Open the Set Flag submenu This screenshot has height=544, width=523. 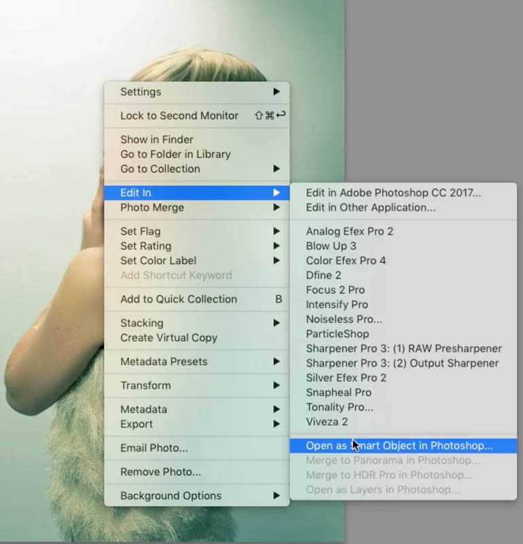[x=196, y=231]
